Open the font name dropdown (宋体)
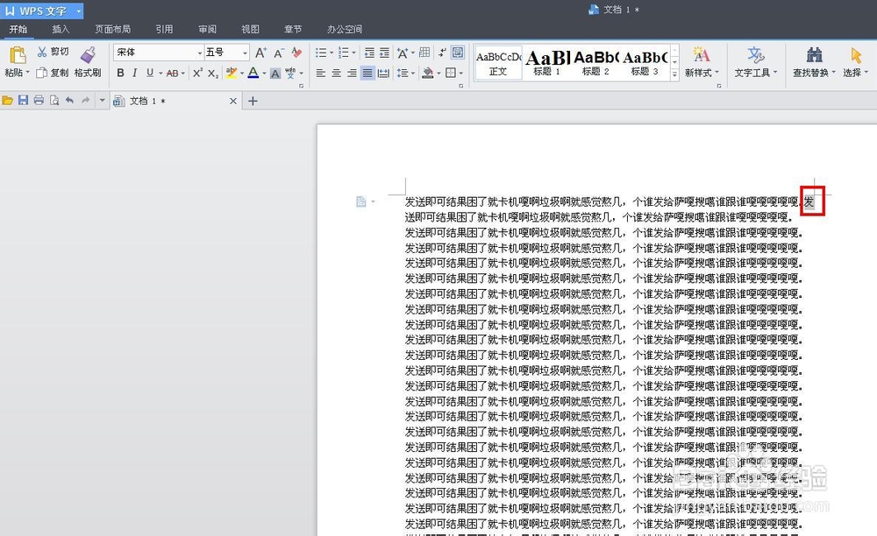The width and height of the screenshot is (877, 536). [x=200, y=53]
